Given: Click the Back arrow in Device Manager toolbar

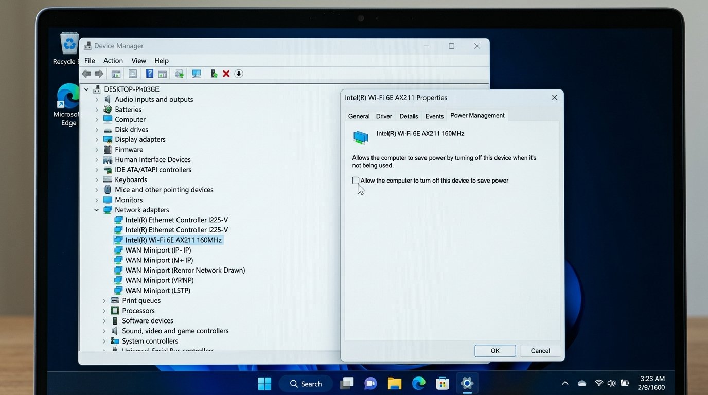Looking at the screenshot, I should [x=86, y=74].
